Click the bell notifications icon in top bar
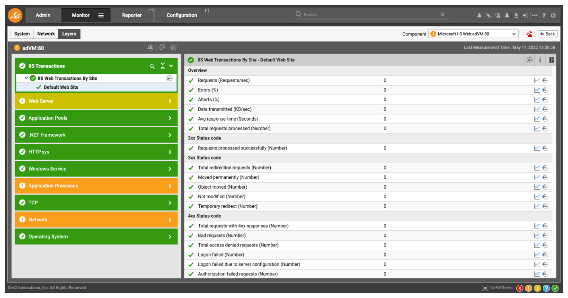Screen dimensions: 568x298 pos(507,15)
